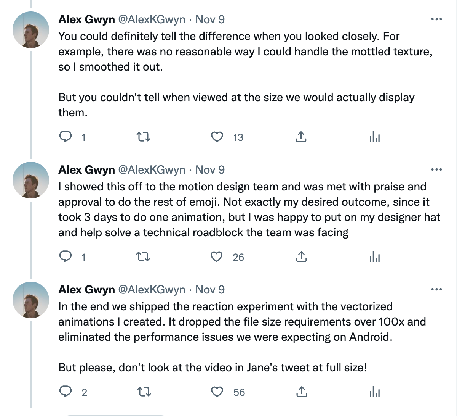Open more options on the third tweet
This screenshot has height=416, width=457.
tap(436, 290)
